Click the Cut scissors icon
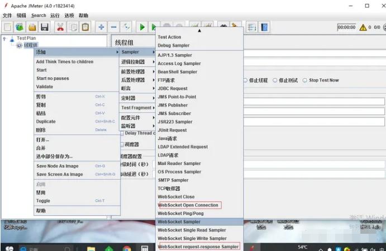Viewport: 386px width, 251px height. click(x=60, y=27)
